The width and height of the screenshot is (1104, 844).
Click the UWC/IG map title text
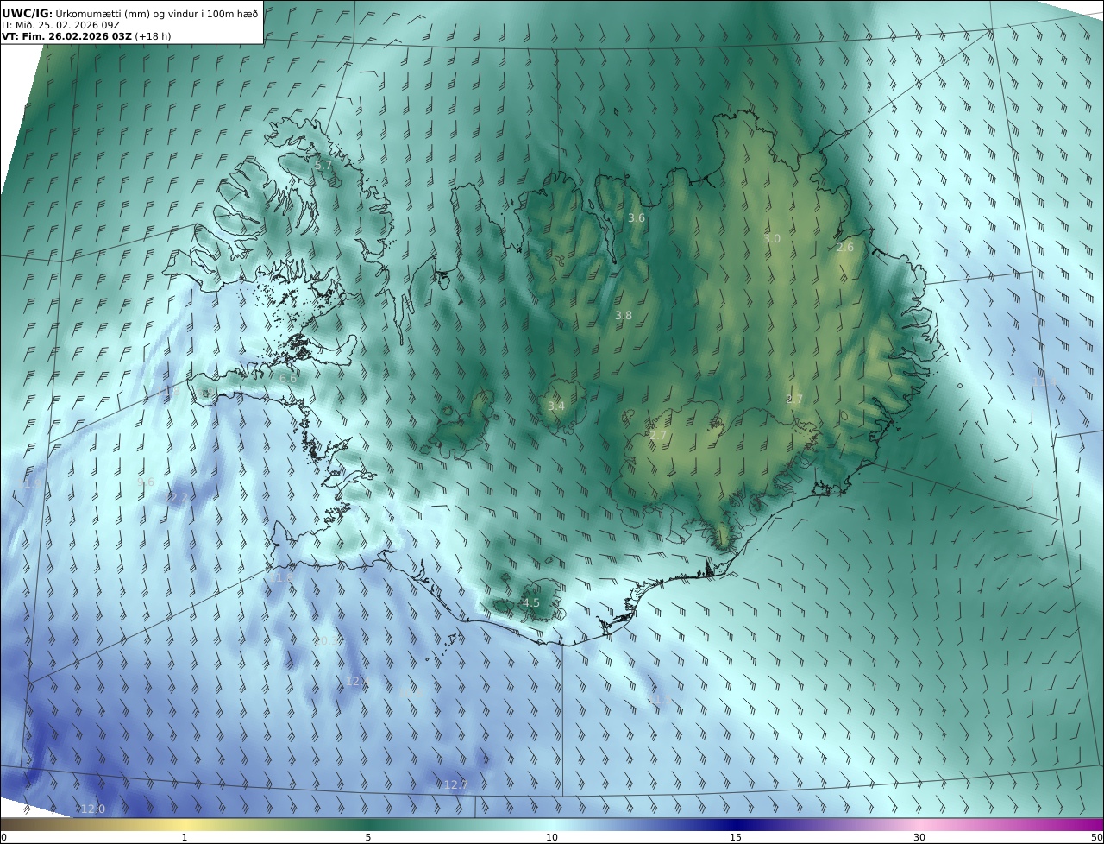tap(28, 13)
